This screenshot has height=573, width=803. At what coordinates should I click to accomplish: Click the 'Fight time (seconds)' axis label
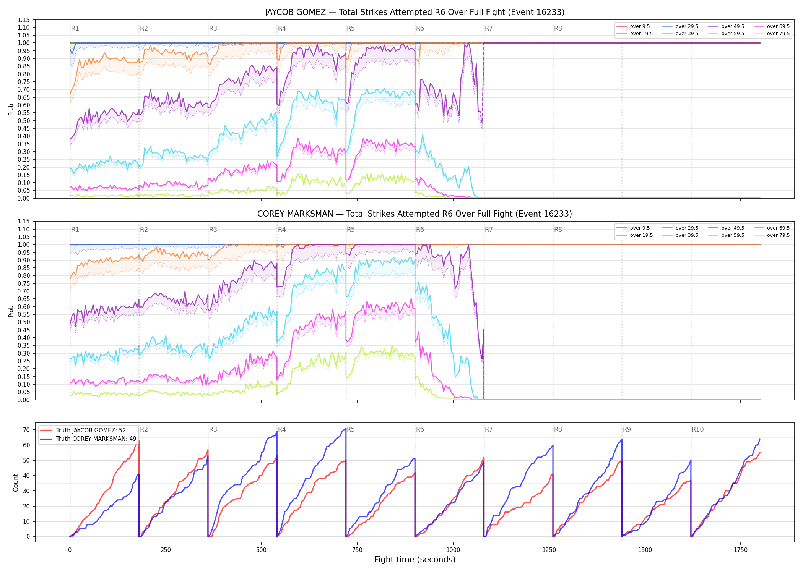(415, 560)
